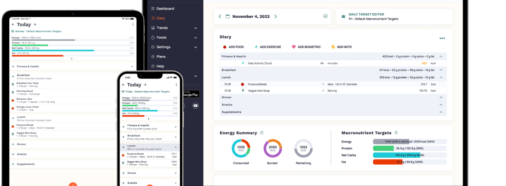Screen dimensions: 506x186
Task: Click the Net Carbs progress bar in Macronutrient Targets
Action: (x=409, y=155)
